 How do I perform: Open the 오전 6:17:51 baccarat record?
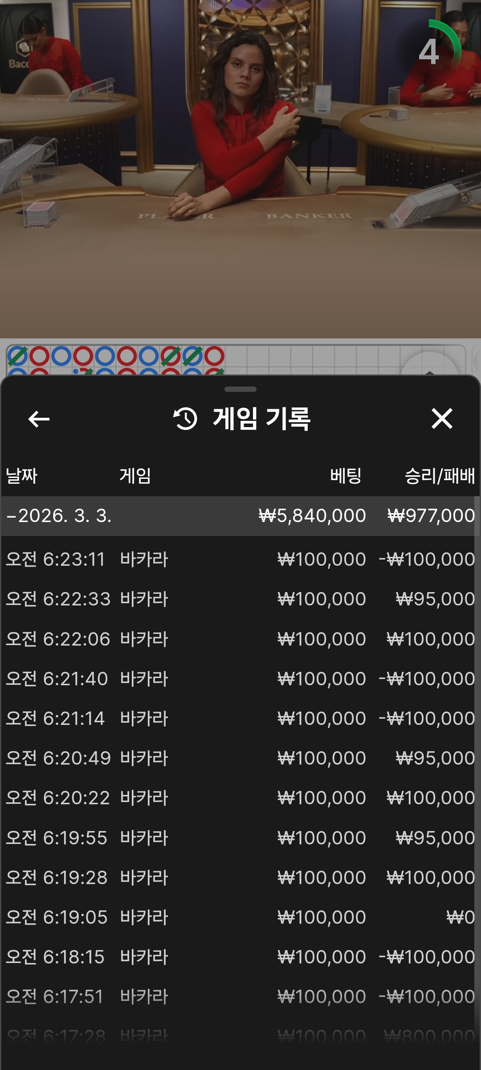(240, 997)
